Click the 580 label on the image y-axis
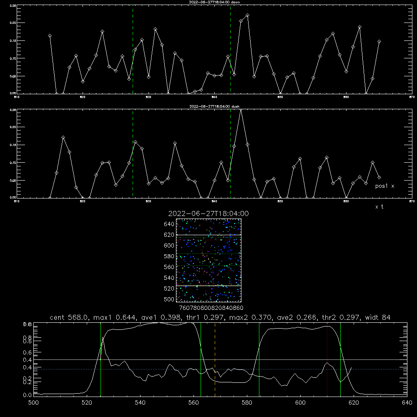This screenshot has width=417, height=417. pyautogui.click(x=169, y=256)
